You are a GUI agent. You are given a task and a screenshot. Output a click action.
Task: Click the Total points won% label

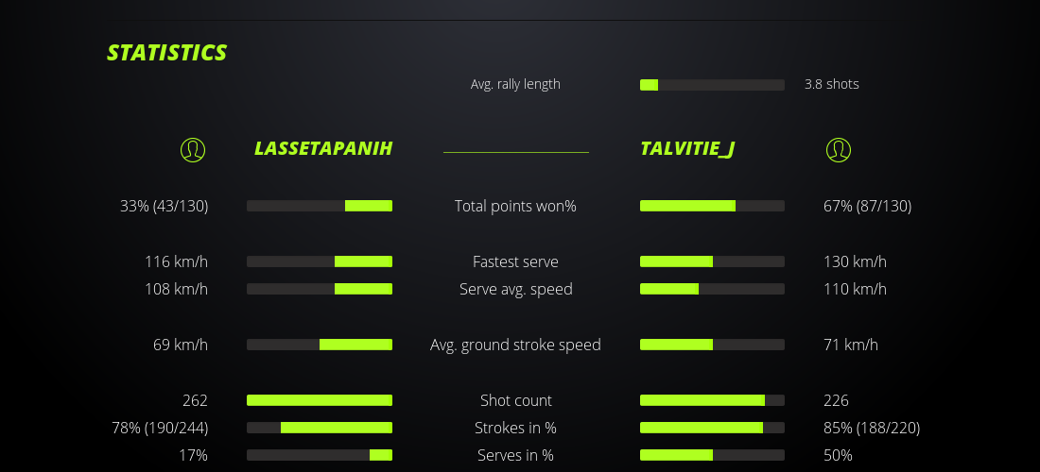(515, 206)
